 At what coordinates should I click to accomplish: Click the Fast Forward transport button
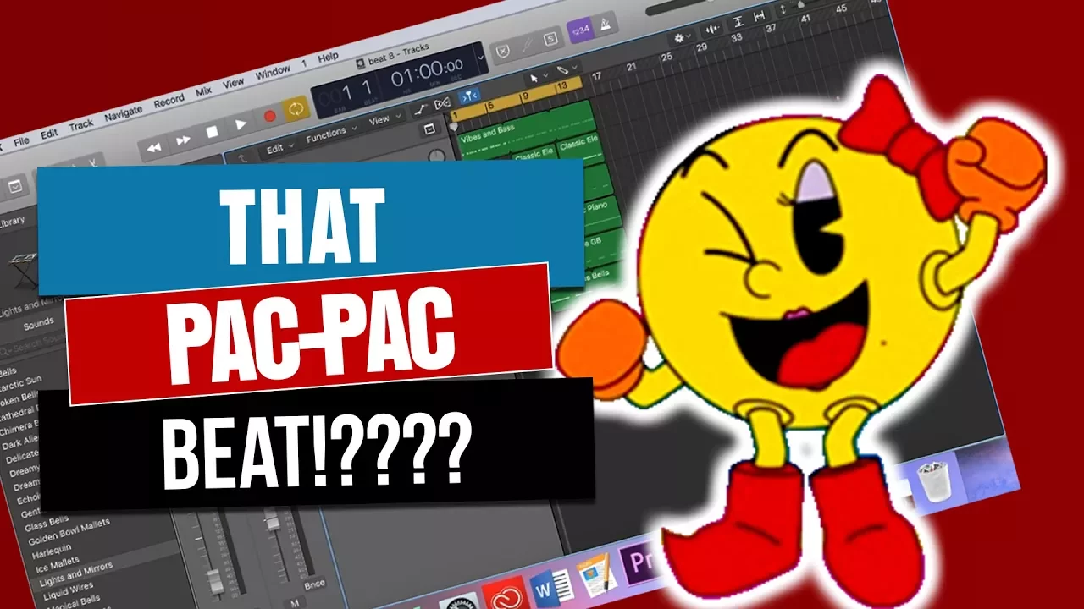182,140
